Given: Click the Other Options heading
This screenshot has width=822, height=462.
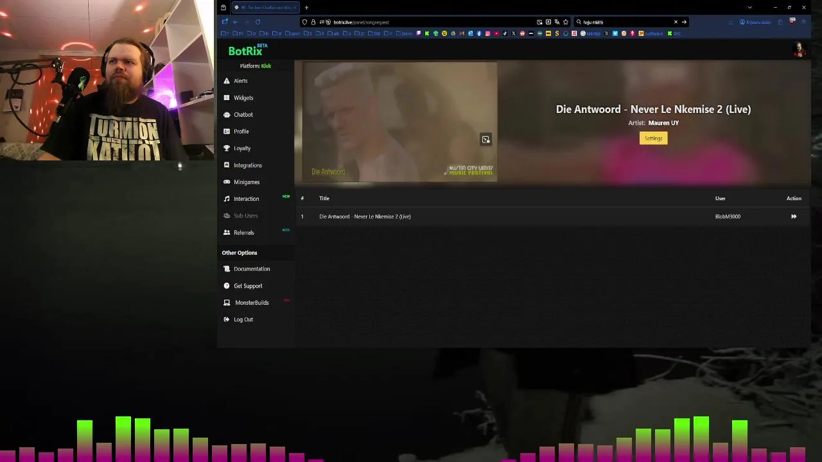Looking at the screenshot, I should pyautogui.click(x=240, y=253).
